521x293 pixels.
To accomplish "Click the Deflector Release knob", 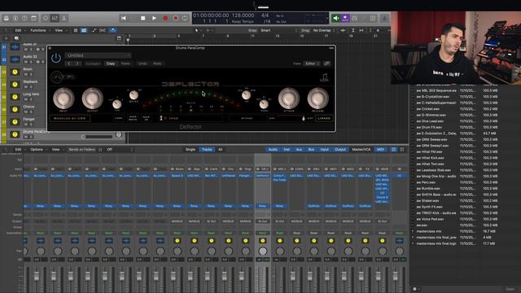I will click(318, 98).
